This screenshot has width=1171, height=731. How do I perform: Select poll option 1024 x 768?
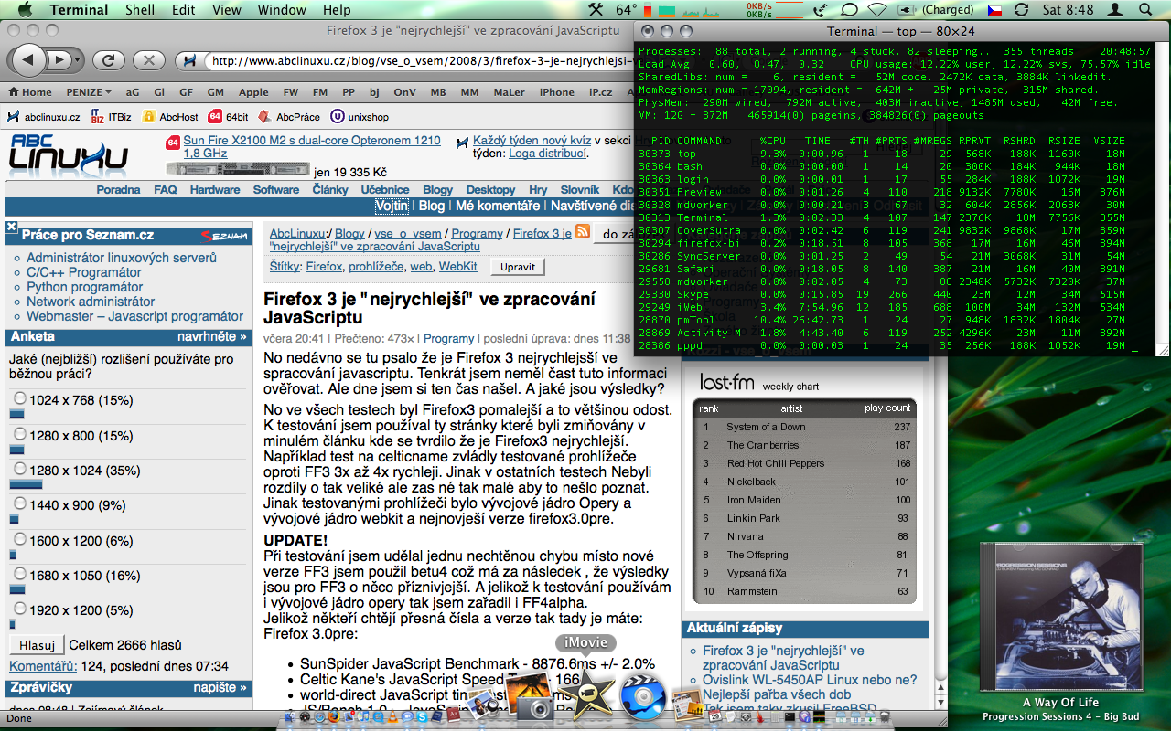[x=20, y=399]
